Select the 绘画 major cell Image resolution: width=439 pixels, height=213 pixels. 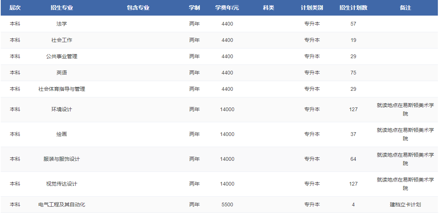coord(62,134)
